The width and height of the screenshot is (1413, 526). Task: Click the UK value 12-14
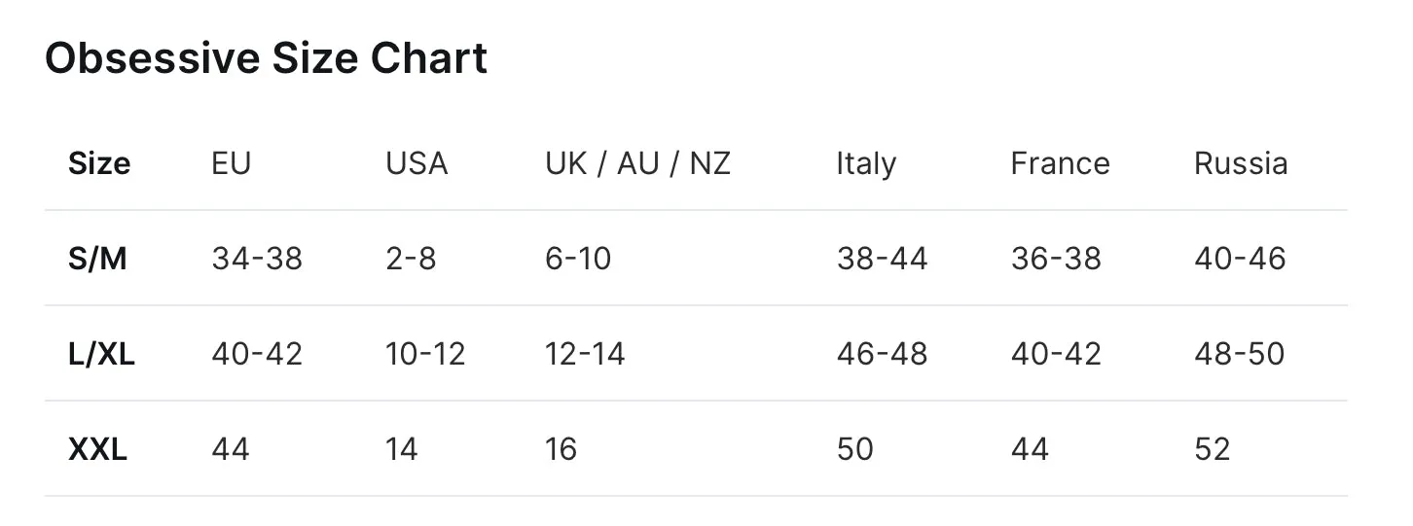click(x=585, y=354)
